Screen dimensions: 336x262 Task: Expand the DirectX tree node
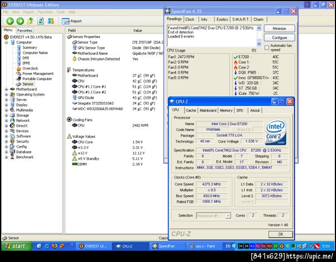point(6,126)
